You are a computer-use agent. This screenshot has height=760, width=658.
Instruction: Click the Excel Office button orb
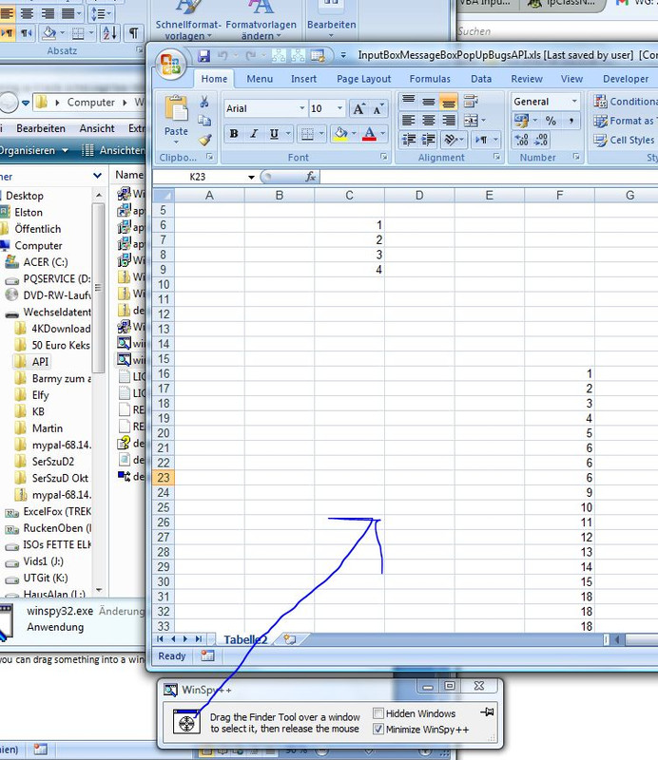click(171, 65)
